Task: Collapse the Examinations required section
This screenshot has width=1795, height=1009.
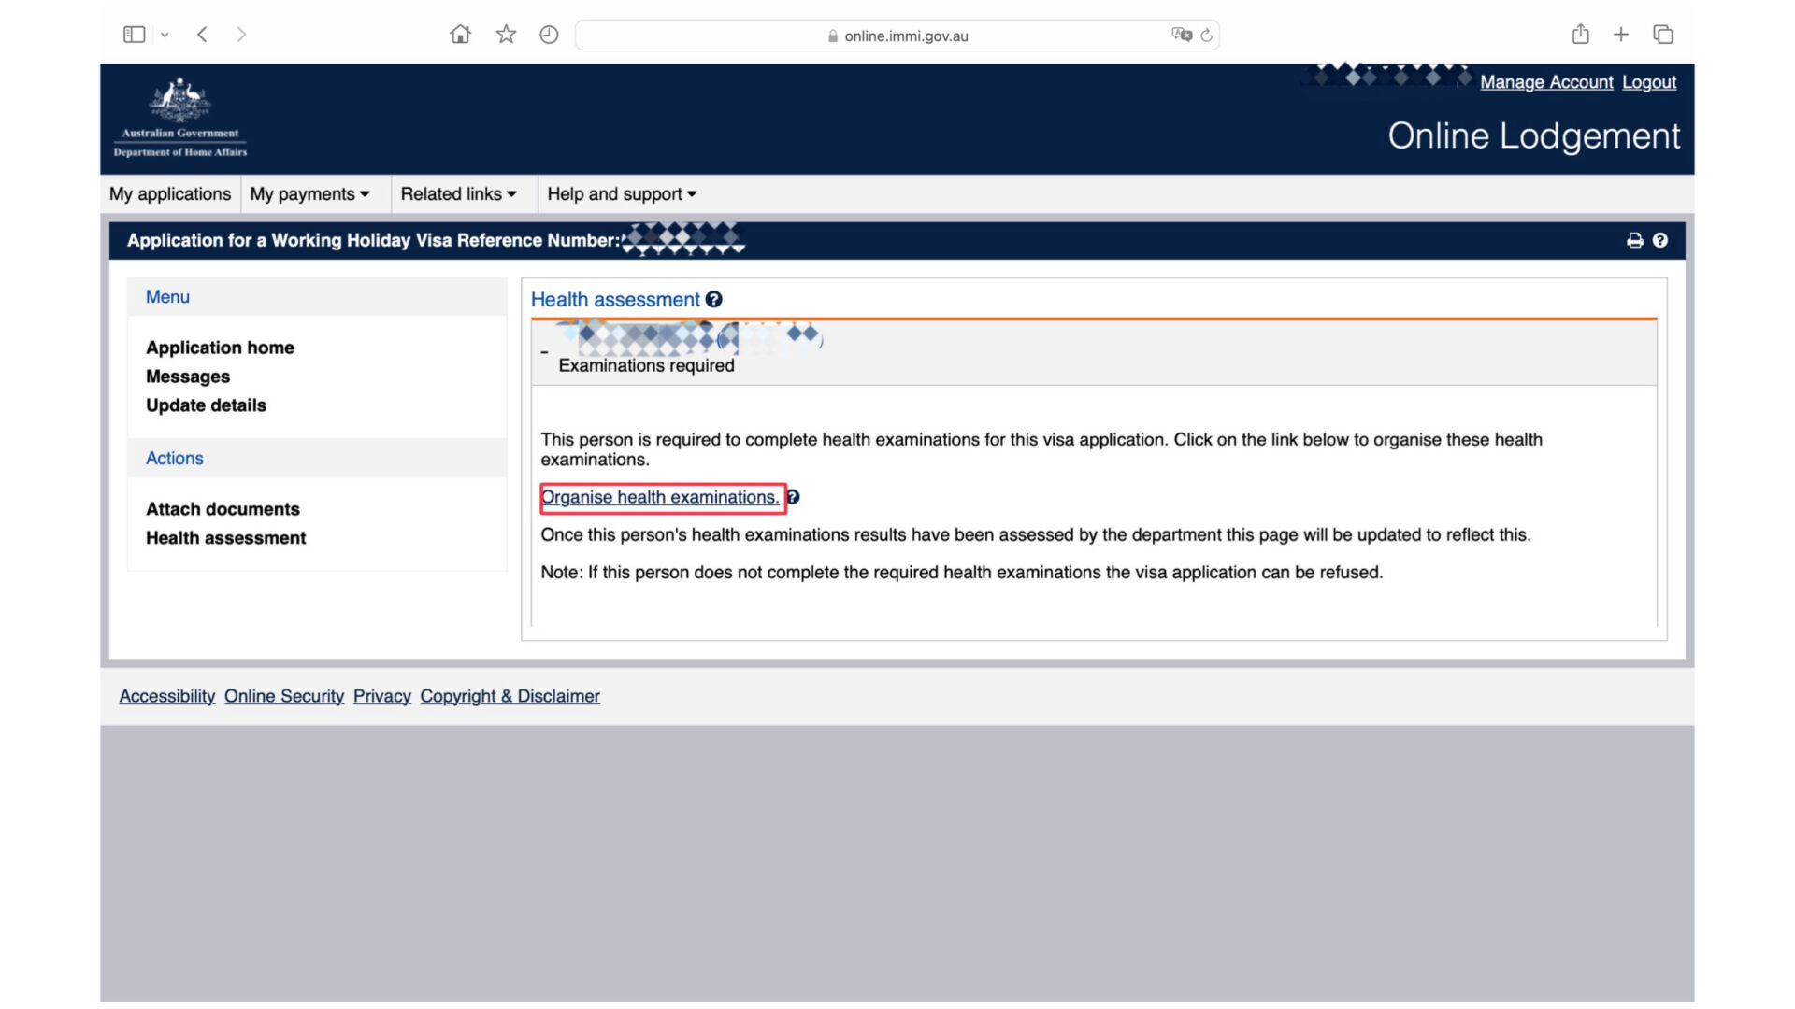Action: (544, 352)
